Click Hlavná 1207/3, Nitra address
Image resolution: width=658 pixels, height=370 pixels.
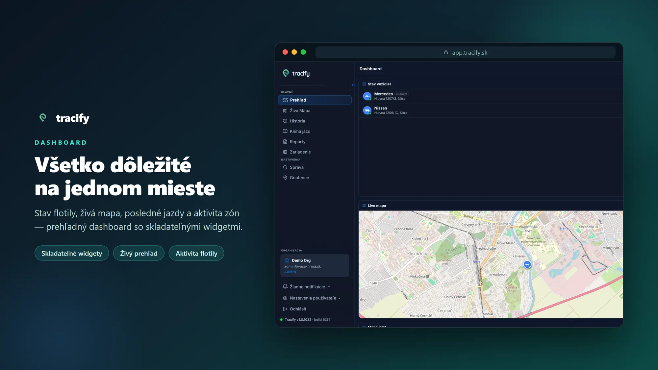pos(390,99)
